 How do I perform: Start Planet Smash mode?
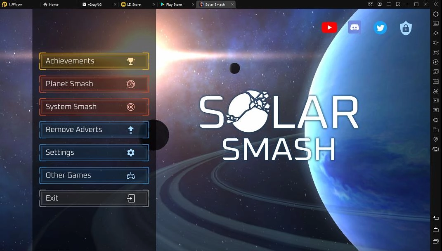94,84
